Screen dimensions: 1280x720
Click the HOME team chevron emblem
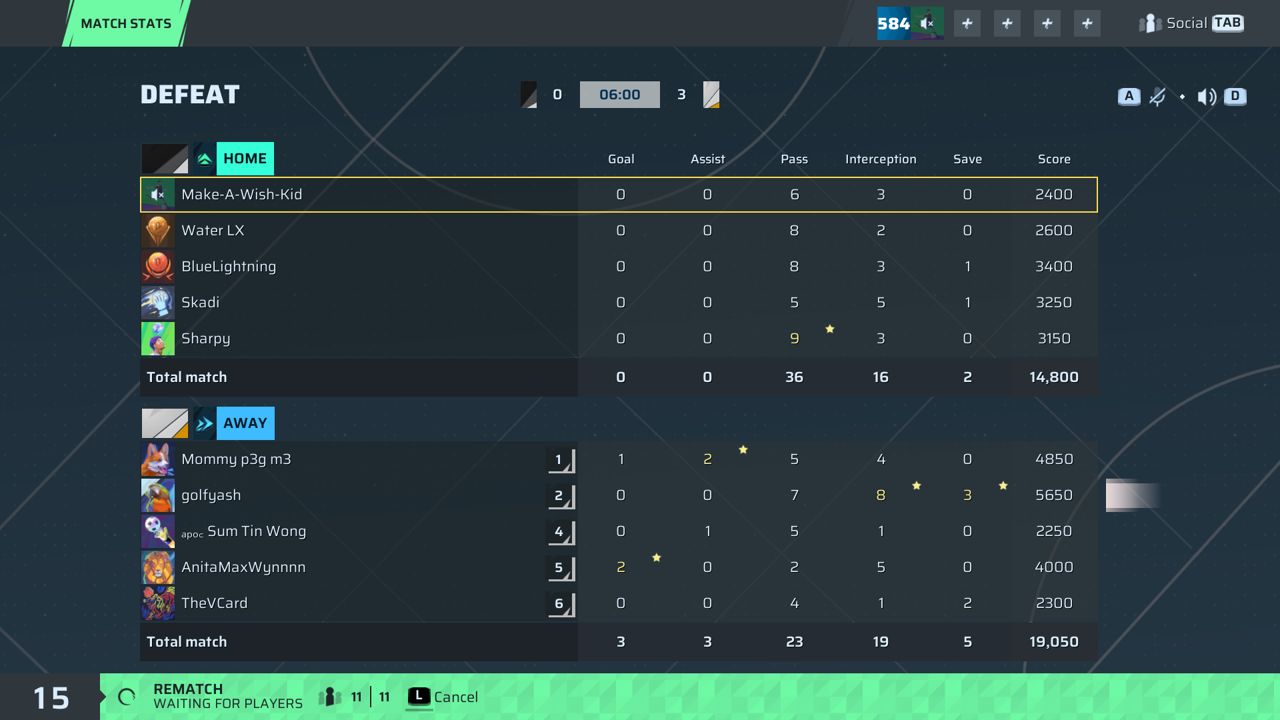point(205,159)
